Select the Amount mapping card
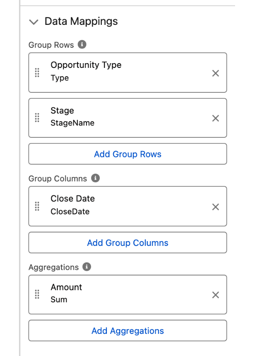The image size is (254, 356). click(x=128, y=294)
